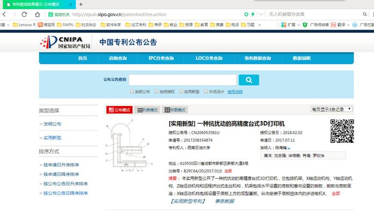This screenshot has height=212, width=374.
Task: Expand the 扩展 dropdown arrow
Action: (x=298, y=25)
